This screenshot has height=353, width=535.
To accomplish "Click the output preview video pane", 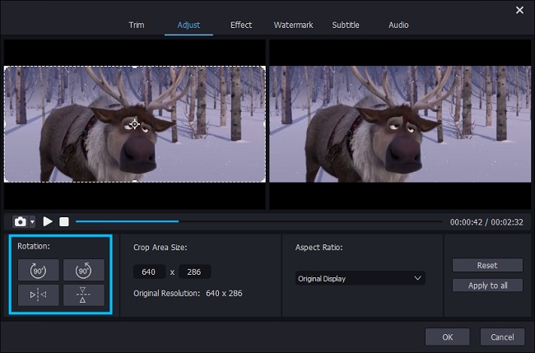I will click(x=400, y=124).
